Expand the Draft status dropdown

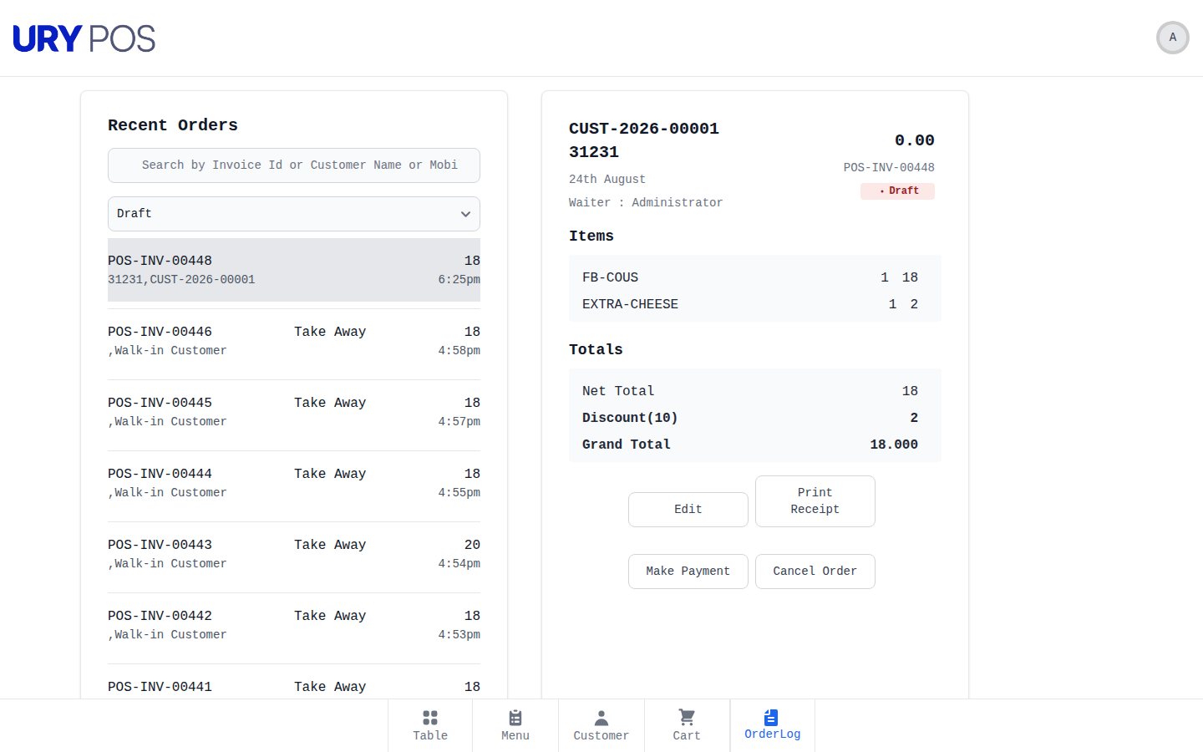[294, 214]
